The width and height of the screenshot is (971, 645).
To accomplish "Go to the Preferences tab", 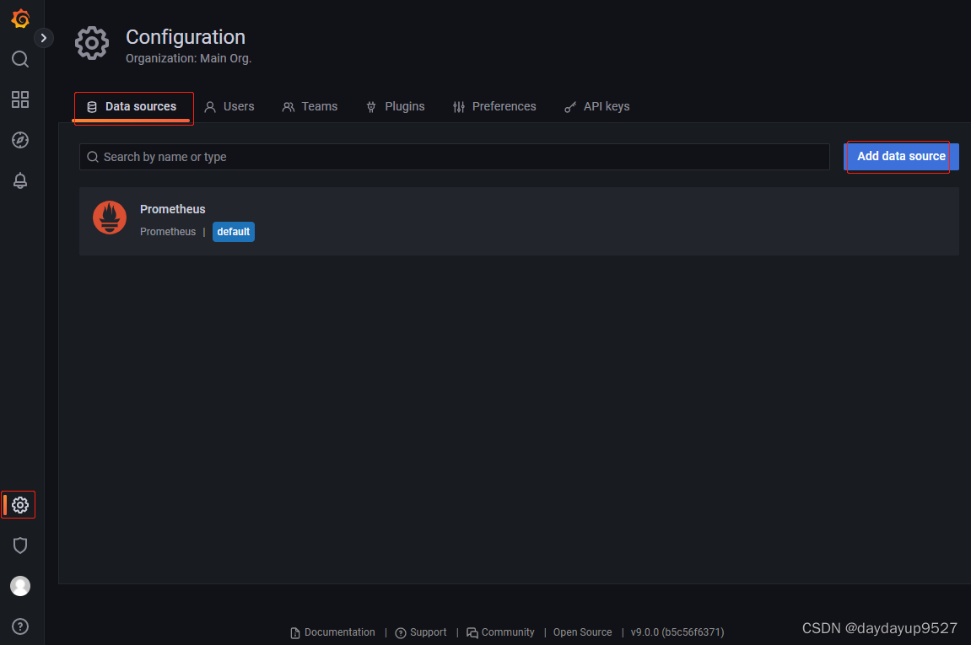I will 494,106.
